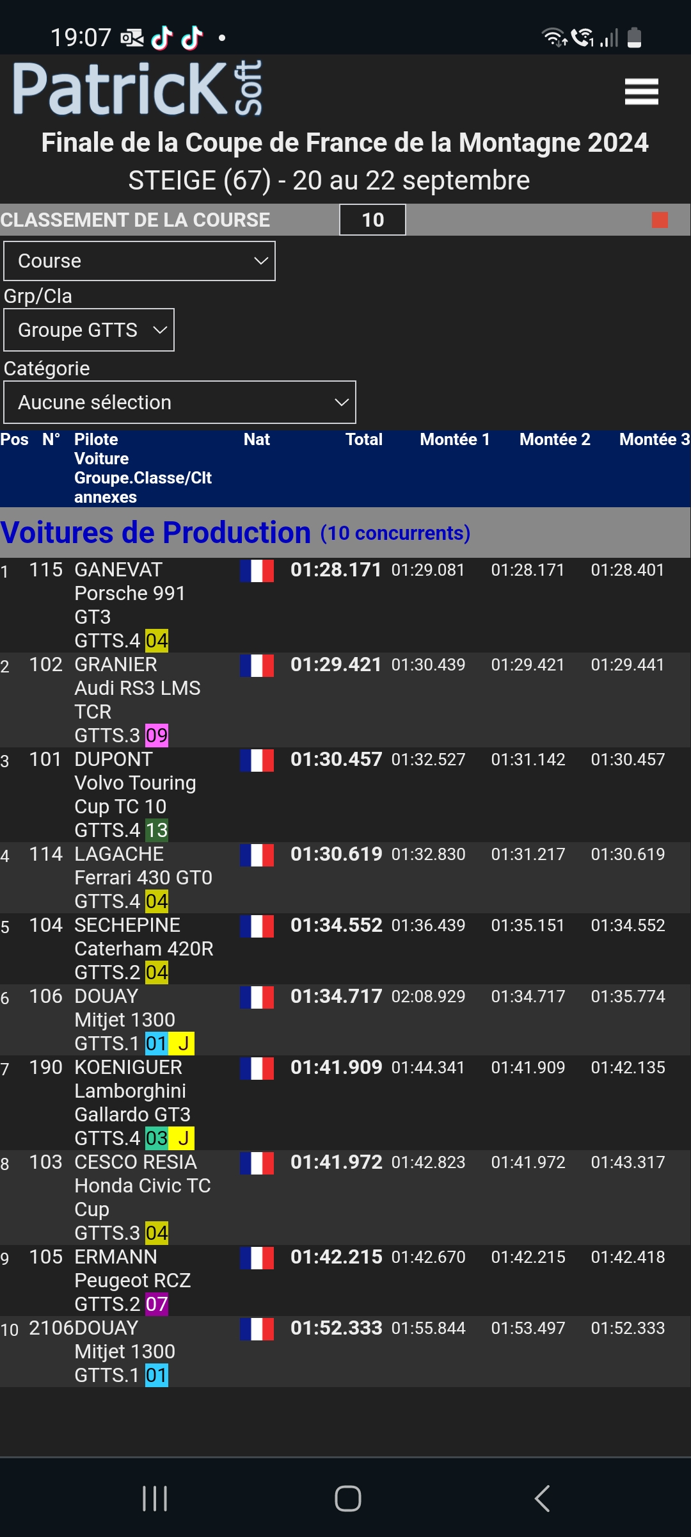This screenshot has width=691, height=1537.
Task: Select the GRANIER Audi RS3 entry
Action: pyautogui.click(x=138, y=688)
